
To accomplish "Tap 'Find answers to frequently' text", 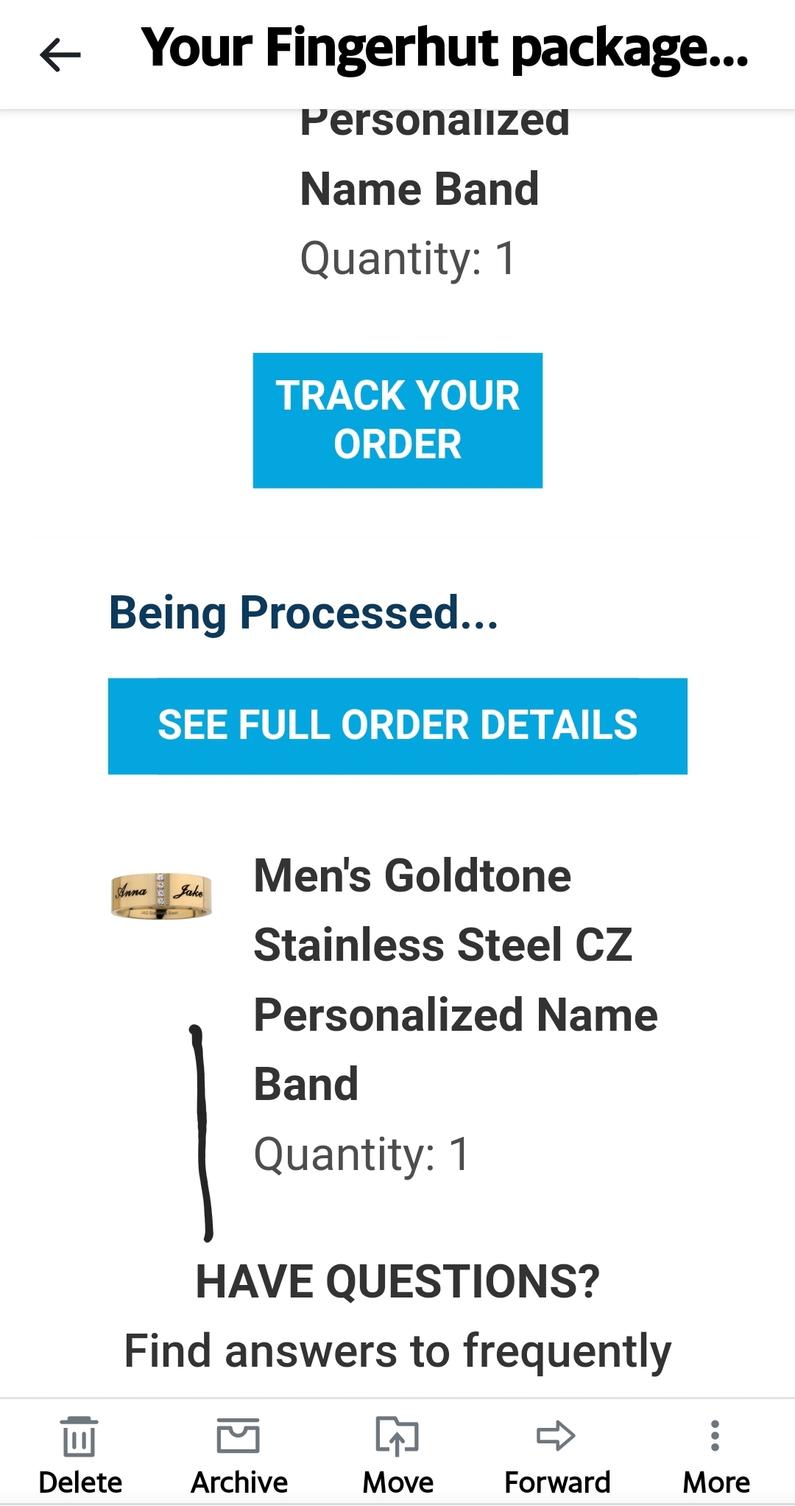I will click(x=397, y=1351).
